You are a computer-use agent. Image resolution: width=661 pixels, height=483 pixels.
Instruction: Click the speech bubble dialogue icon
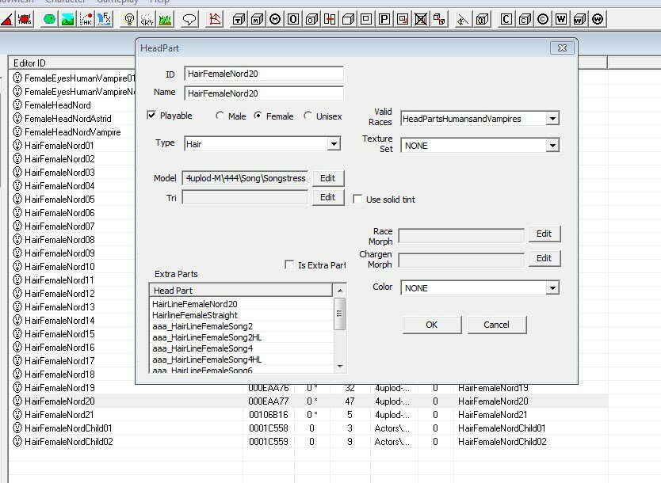189,19
